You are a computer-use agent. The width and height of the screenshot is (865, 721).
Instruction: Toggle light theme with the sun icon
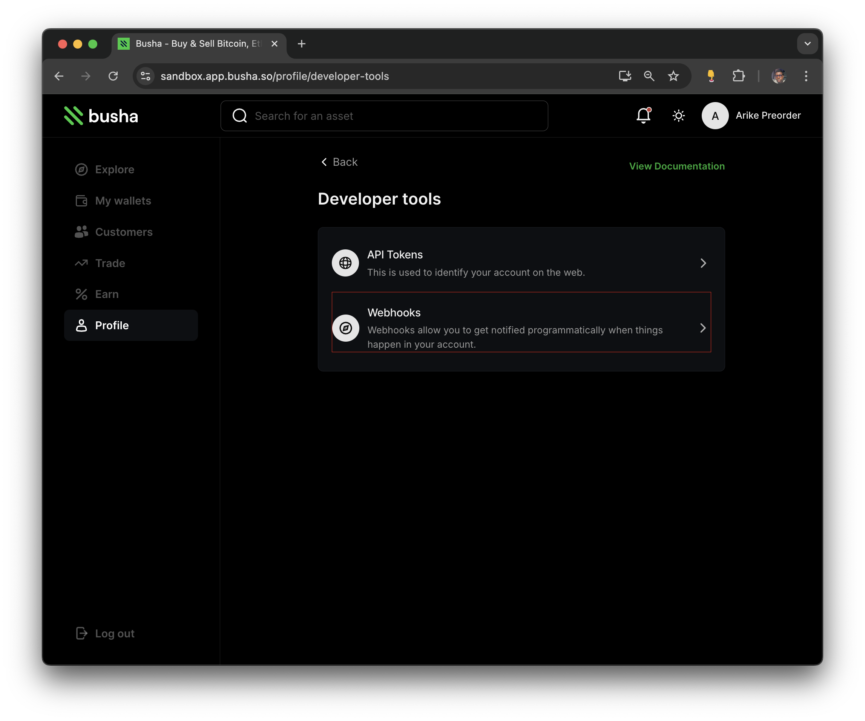[x=678, y=116]
